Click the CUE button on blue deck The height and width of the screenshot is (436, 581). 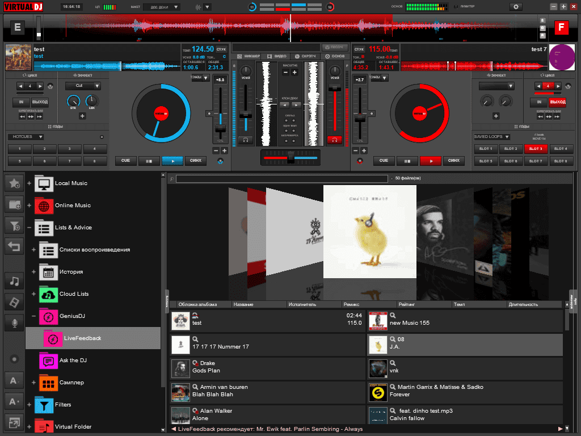tap(125, 161)
